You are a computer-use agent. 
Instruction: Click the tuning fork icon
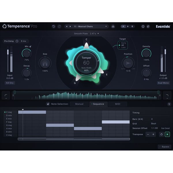click(169, 104)
